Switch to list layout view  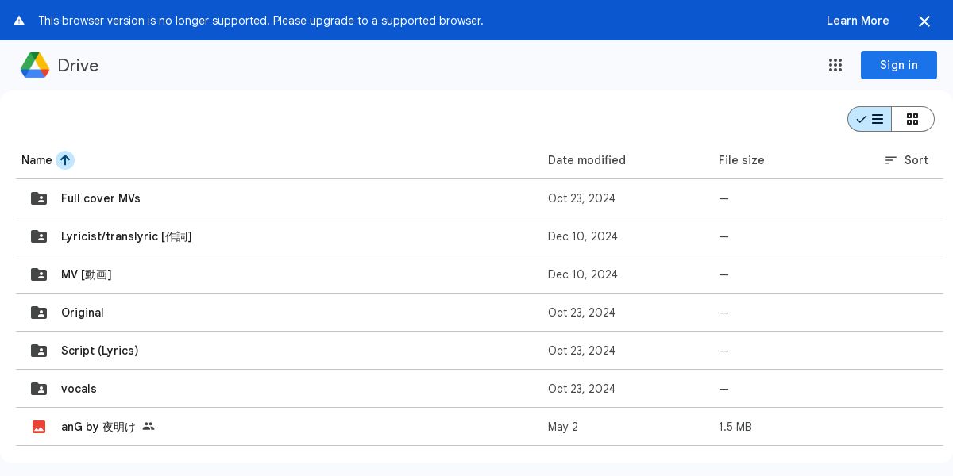tap(870, 119)
